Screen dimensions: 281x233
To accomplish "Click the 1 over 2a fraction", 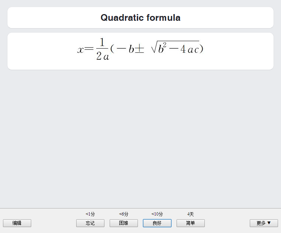I will coord(102,49).
